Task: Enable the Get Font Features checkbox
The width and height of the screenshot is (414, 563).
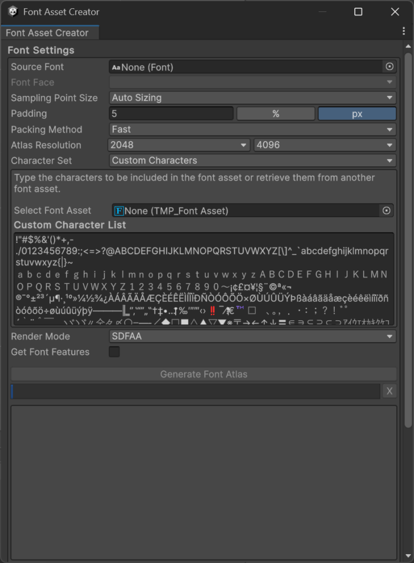Action: click(114, 352)
